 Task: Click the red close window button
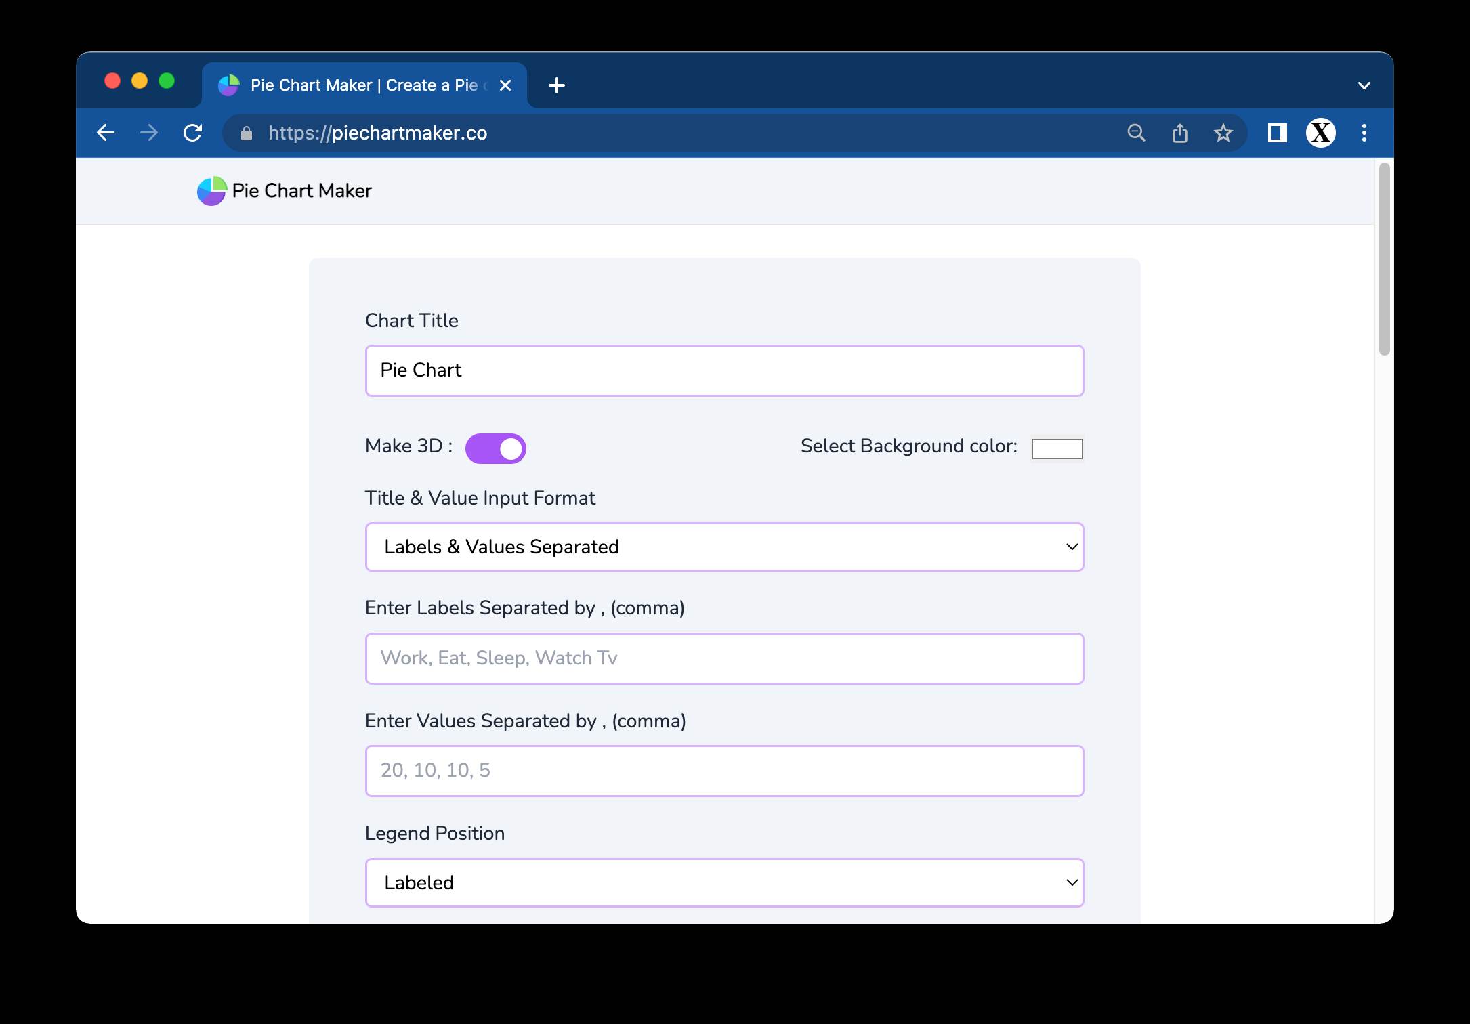pyautogui.click(x=112, y=81)
